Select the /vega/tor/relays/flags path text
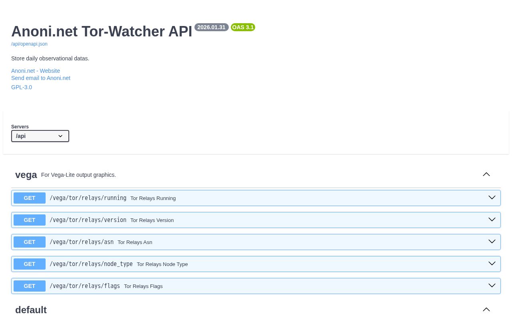 85,286
